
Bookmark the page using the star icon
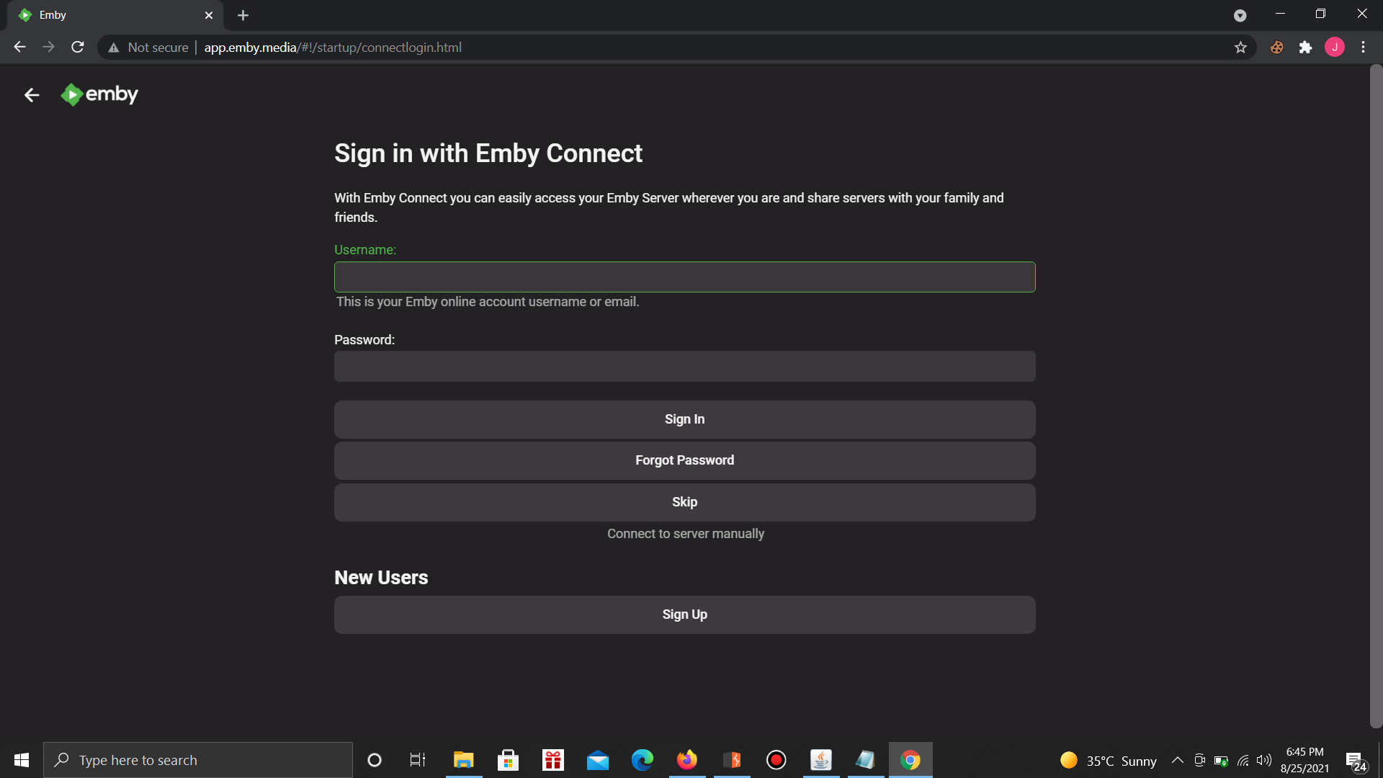[1241, 47]
